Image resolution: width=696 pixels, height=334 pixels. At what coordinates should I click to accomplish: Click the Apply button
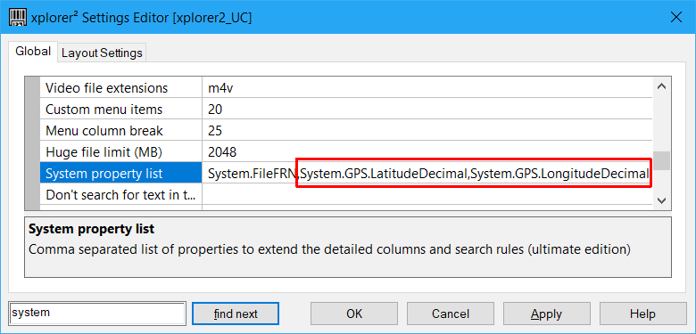click(546, 314)
